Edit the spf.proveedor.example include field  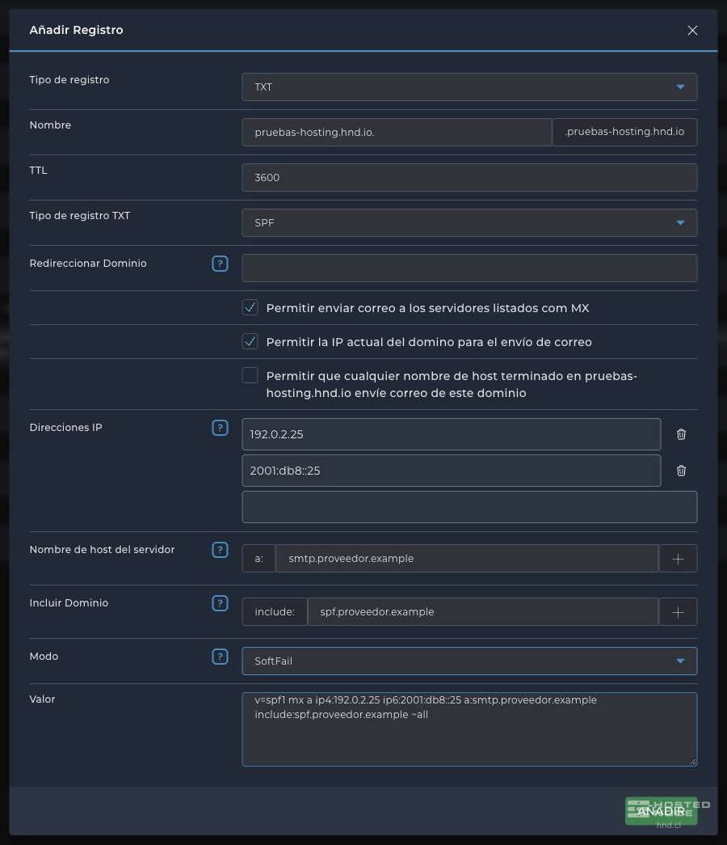click(483, 612)
